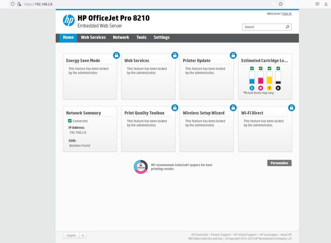Open the Settings tab
The height and width of the screenshot is (243, 331).
click(161, 38)
